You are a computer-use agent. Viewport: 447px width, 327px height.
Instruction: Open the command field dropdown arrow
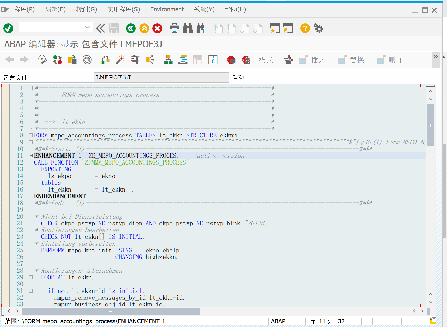[x=87, y=27]
